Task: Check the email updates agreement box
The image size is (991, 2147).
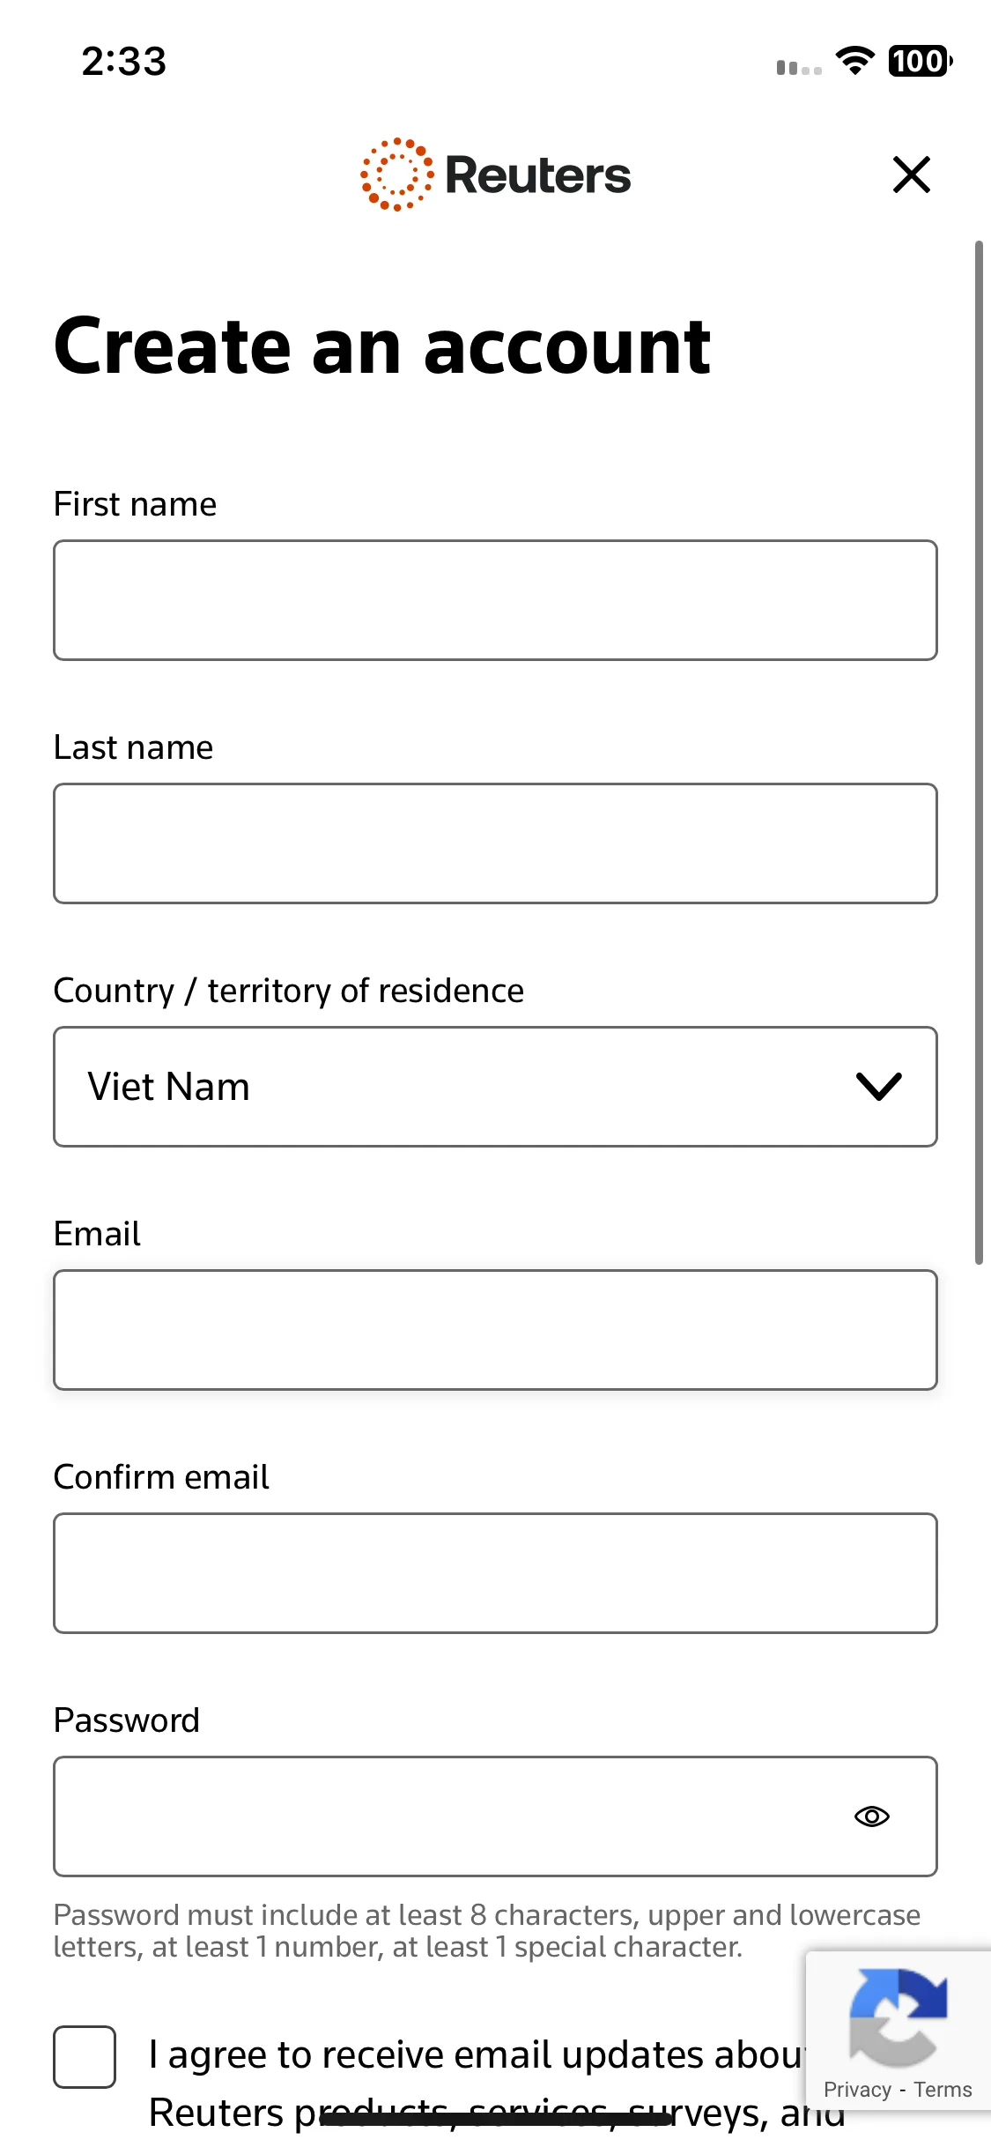Action: pos(85,2057)
